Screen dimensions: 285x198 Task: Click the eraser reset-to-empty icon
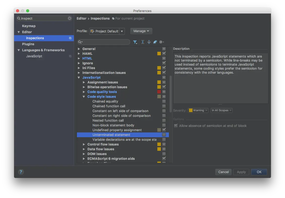pos(155,42)
